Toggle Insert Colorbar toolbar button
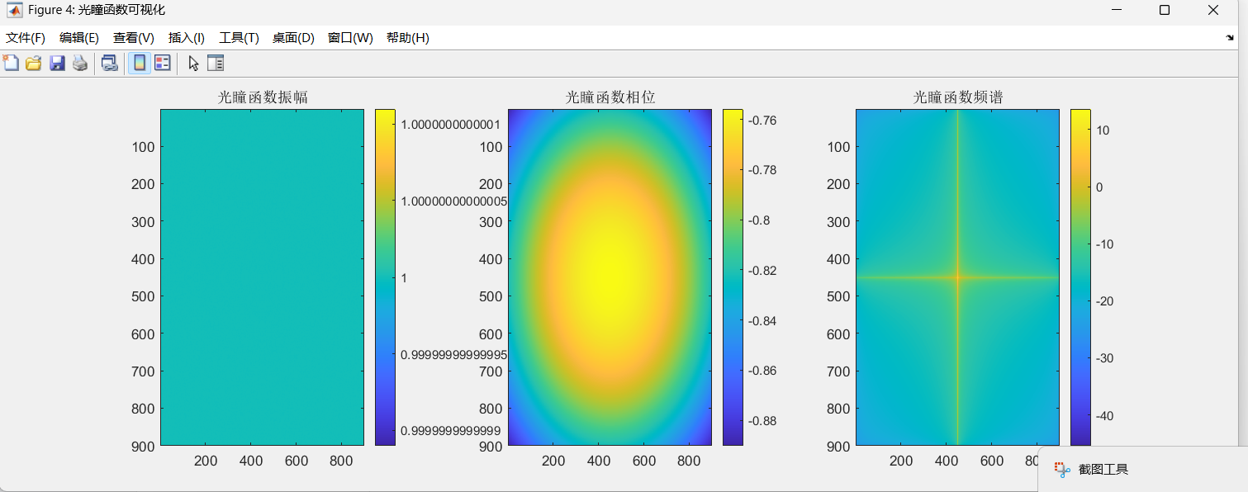The height and width of the screenshot is (492, 1248). (x=140, y=63)
